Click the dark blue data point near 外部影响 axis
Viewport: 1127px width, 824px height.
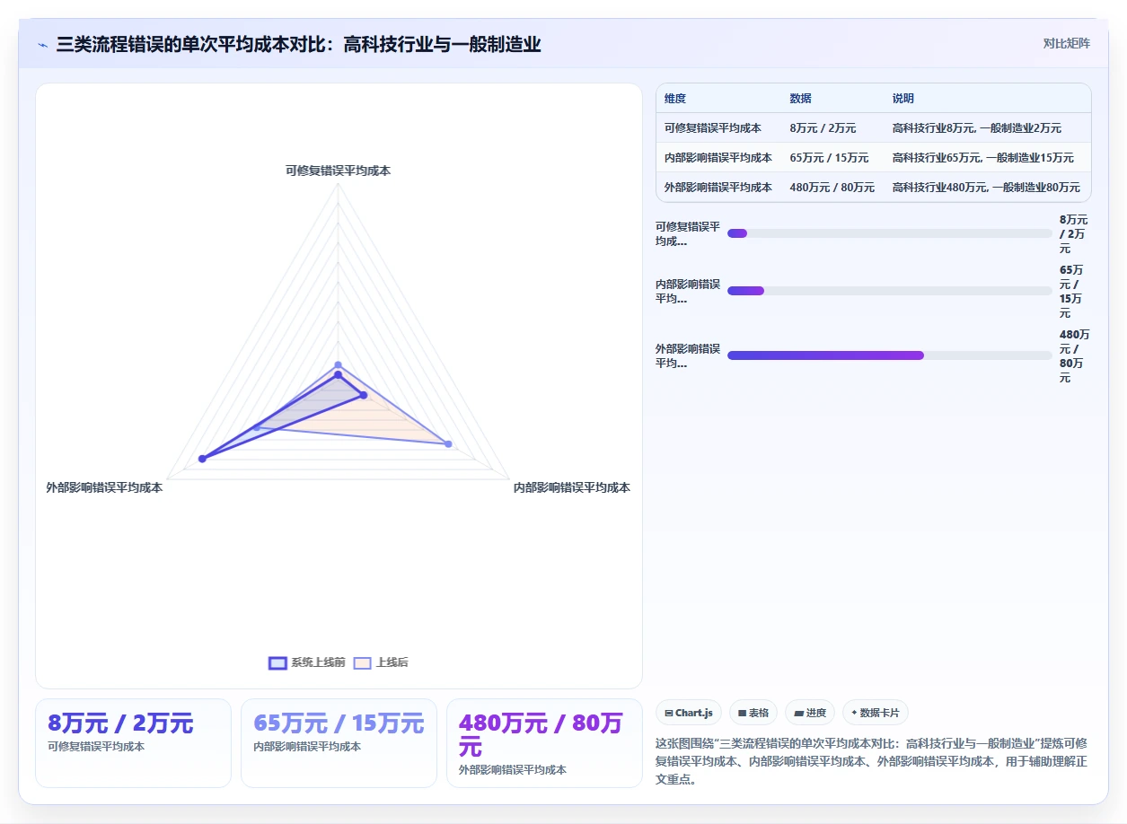pos(202,459)
